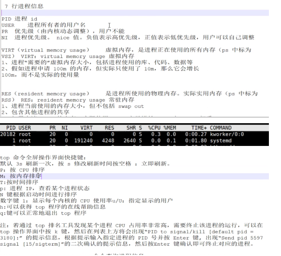Click the text 'Send pid 5597'
Image resolution: width=281 pixels, height=256 pixels.
[242, 238]
